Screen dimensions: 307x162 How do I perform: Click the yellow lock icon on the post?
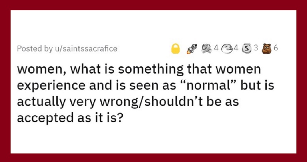tap(175, 48)
